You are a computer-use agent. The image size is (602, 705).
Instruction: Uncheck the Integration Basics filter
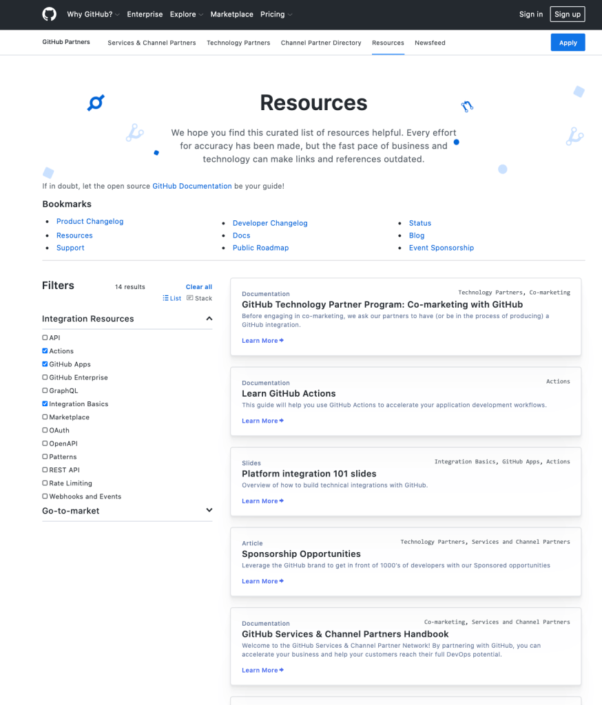coord(45,404)
